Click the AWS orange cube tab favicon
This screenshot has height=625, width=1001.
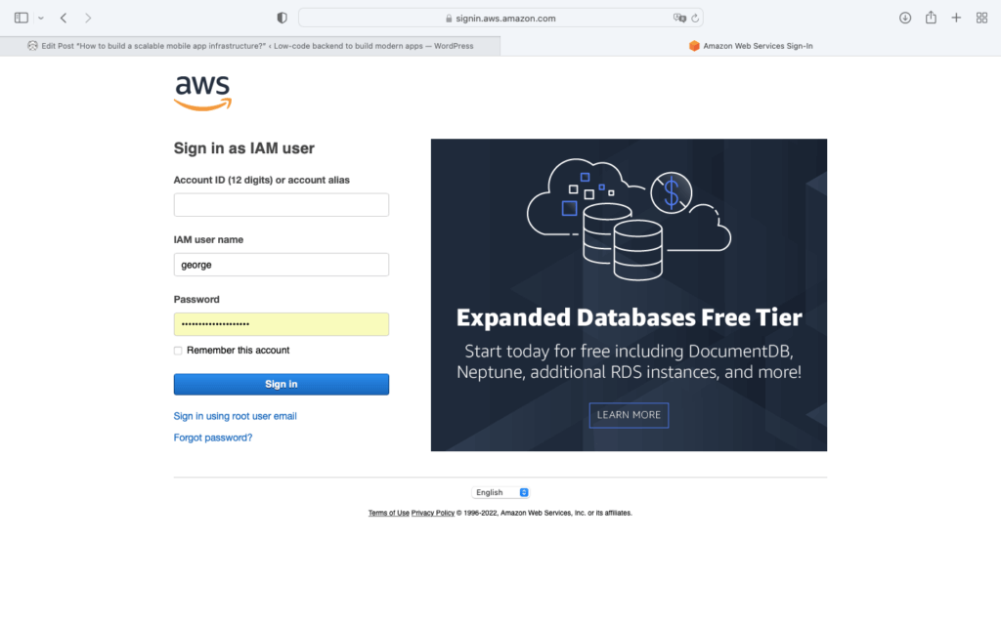point(694,46)
